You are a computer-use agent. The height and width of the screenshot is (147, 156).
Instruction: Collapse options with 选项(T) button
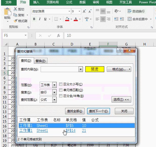click(121, 100)
